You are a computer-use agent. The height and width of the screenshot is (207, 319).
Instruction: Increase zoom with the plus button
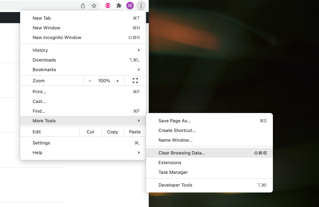117,81
